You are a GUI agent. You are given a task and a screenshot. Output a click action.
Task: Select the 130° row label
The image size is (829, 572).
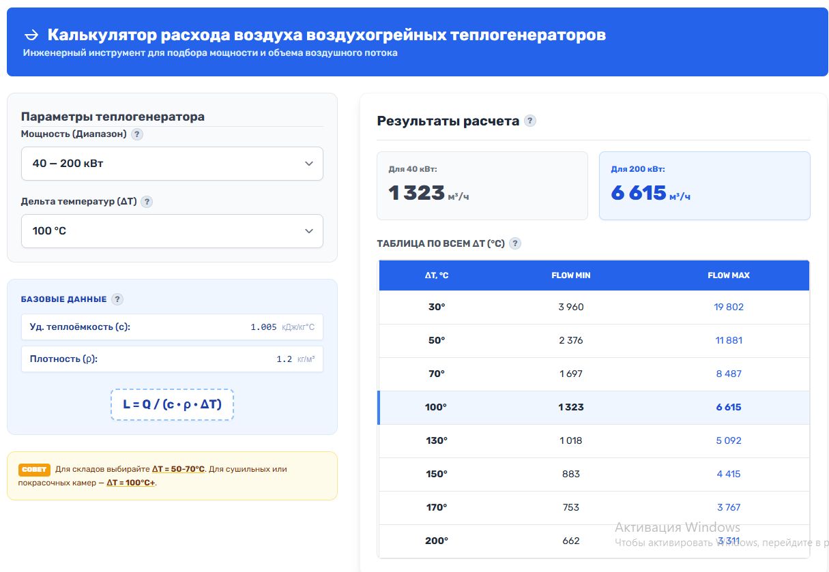(x=437, y=440)
